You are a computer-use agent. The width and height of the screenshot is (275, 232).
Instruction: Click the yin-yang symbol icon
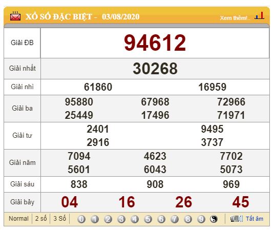click(214, 219)
